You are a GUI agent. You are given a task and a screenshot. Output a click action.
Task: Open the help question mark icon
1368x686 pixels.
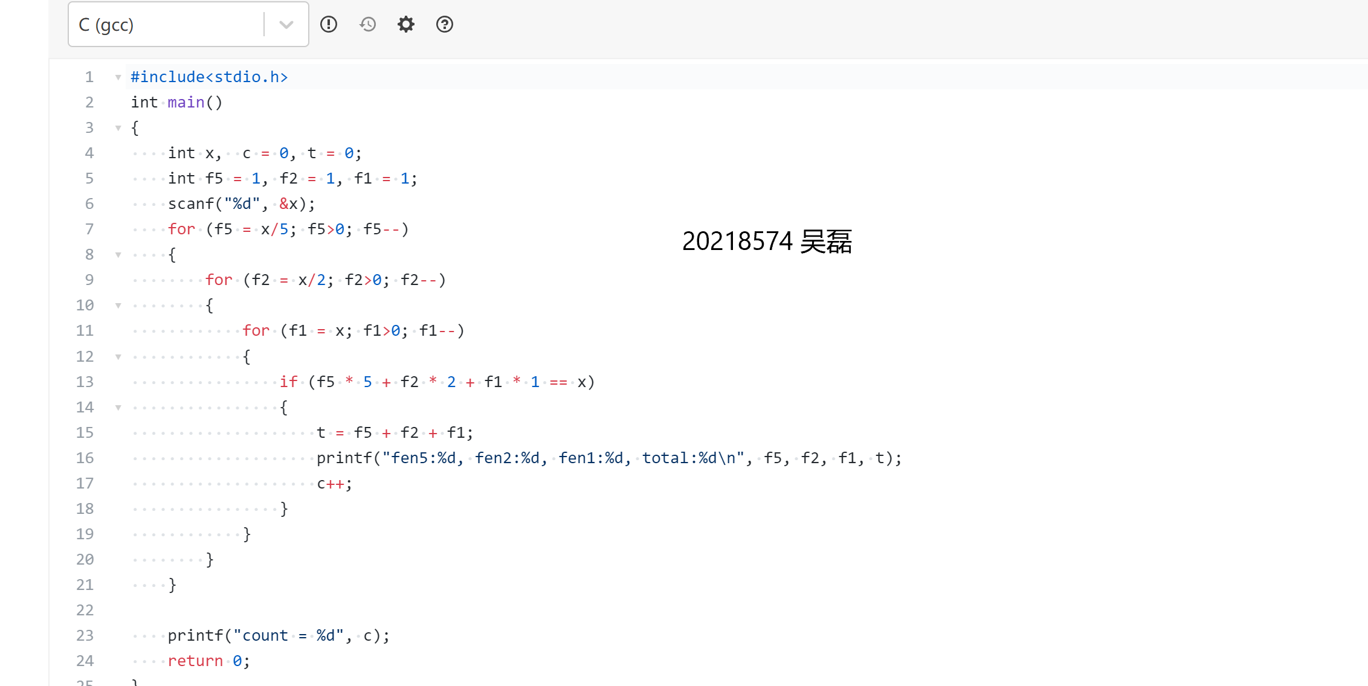(x=445, y=24)
